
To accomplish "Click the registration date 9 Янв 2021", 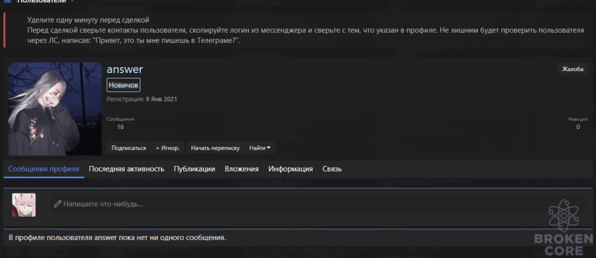I will tap(161, 99).
